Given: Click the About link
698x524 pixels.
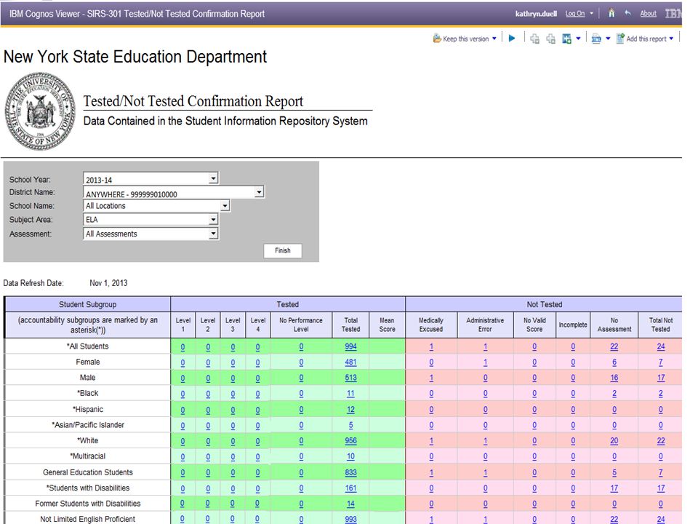Looking at the screenshot, I should click(x=648, y=13).
